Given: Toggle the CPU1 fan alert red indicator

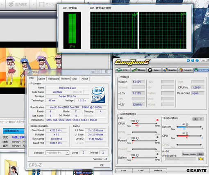Looking at the screenshot, I should pyautogui.click(x=157, y=120).
